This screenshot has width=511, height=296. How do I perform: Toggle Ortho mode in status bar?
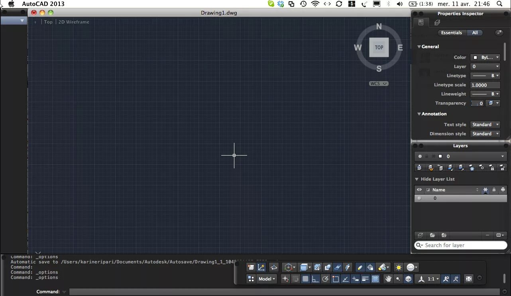(315, 279)
